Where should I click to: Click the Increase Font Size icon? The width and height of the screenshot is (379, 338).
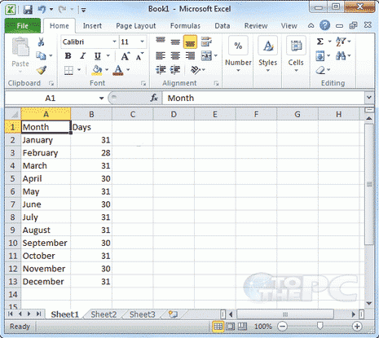pos(125,56)
